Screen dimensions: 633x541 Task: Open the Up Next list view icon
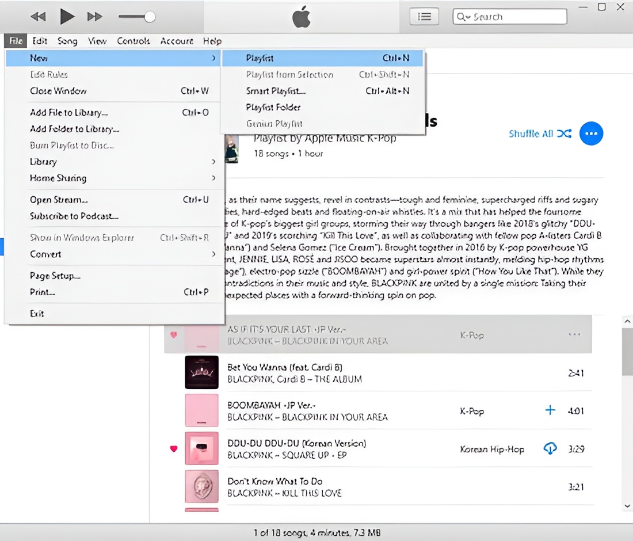pos(424,16)
